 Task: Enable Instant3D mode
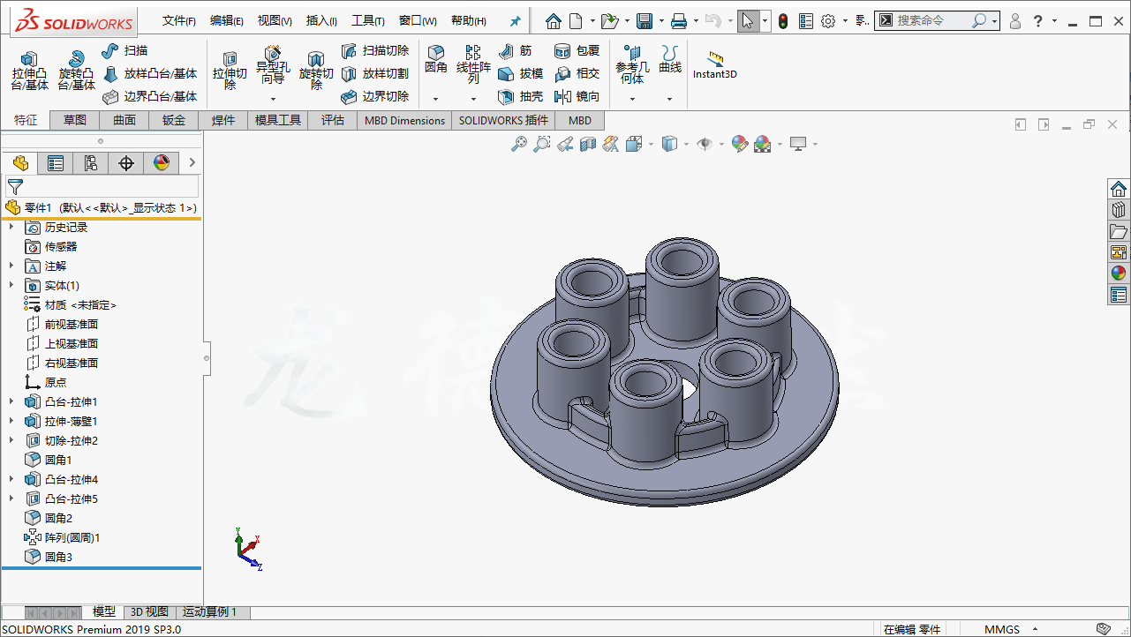(x=717, y=63)
